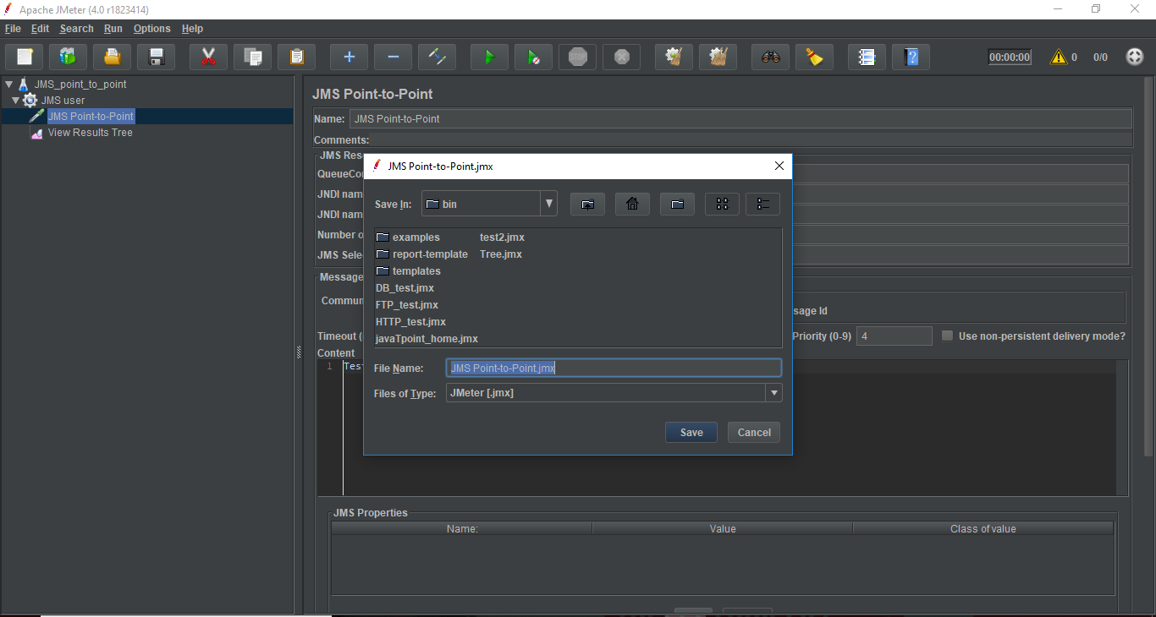Image resolution: width=1156 pixels, height=617 pixels.
Task: Click the Cancel button in dialog
Action: (754, 432)
